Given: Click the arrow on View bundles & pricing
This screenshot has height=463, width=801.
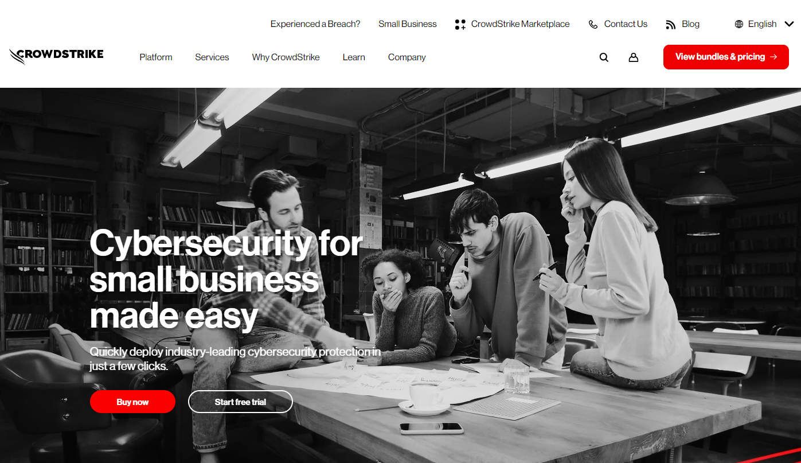Looking at the screenshot, I should pyautogui.click(x=773, y=57).
